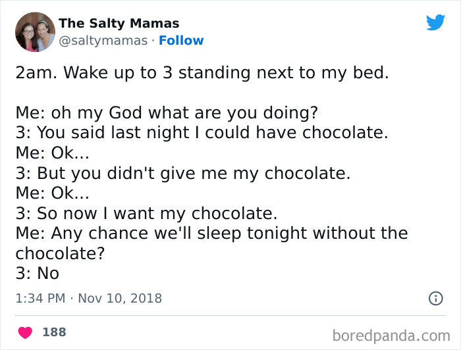461x350 pixels.
Task: View the 188 likes count
Action: coord(54,332)
